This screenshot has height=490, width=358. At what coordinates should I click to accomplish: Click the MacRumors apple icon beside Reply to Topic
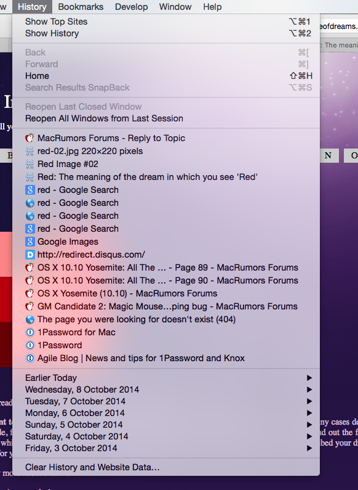coord(30,138)
